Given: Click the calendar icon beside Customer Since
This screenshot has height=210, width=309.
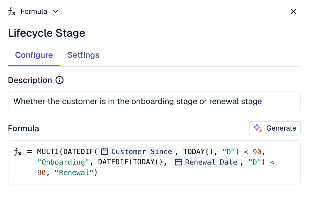Looking at the screenshot, I should [x=104, y=152].
